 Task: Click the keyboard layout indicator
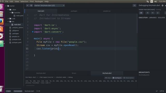click(151, 2)
